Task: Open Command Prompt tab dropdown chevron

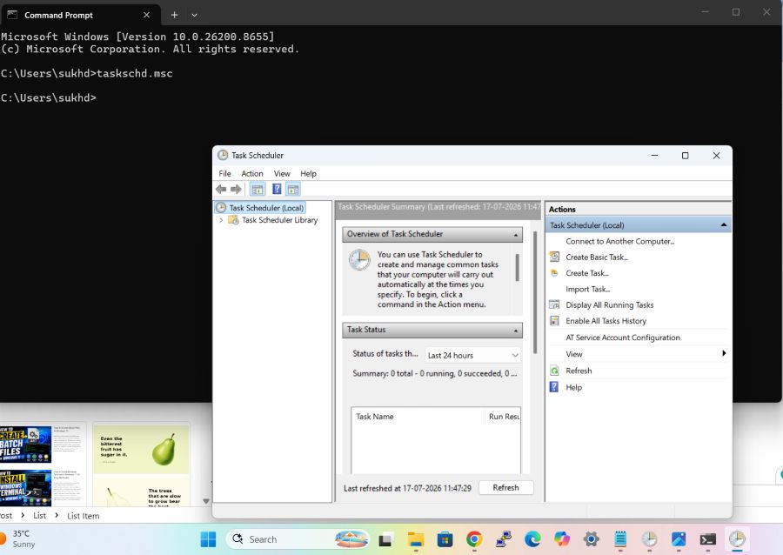Action: click(194, 15)
